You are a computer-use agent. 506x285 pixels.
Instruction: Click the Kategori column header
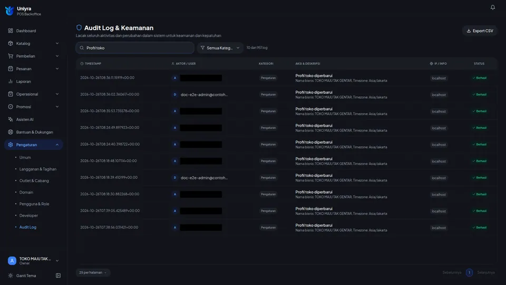pos(266,64)
